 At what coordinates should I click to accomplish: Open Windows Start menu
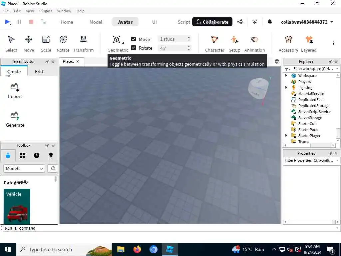pos(8,249)
